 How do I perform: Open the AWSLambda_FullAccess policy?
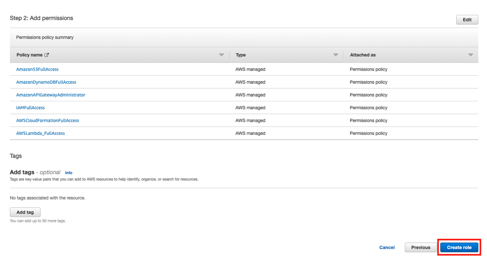(40, 133)
